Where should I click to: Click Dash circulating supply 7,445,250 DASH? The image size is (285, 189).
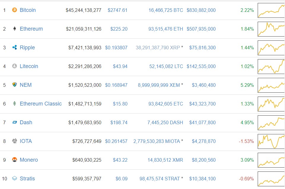coord(165,122)
